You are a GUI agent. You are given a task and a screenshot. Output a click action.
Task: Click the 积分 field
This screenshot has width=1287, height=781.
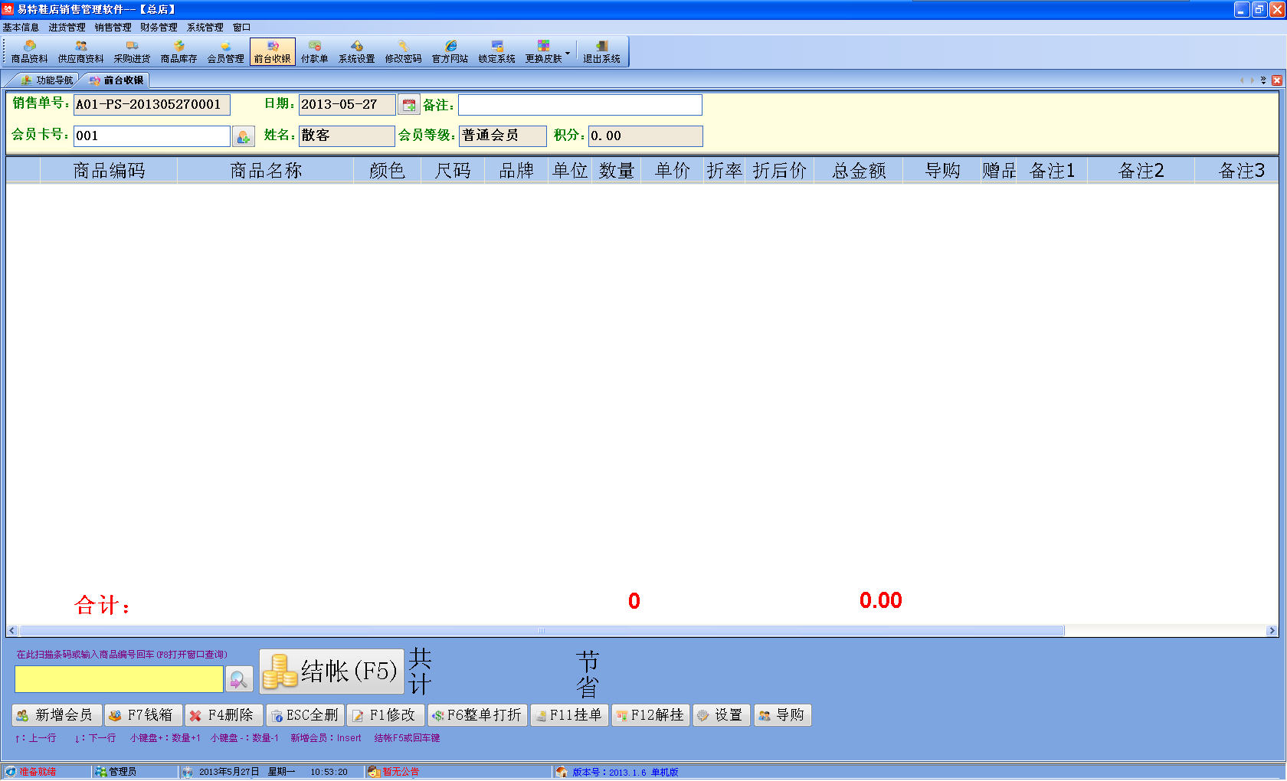click(x=645, y=136)
